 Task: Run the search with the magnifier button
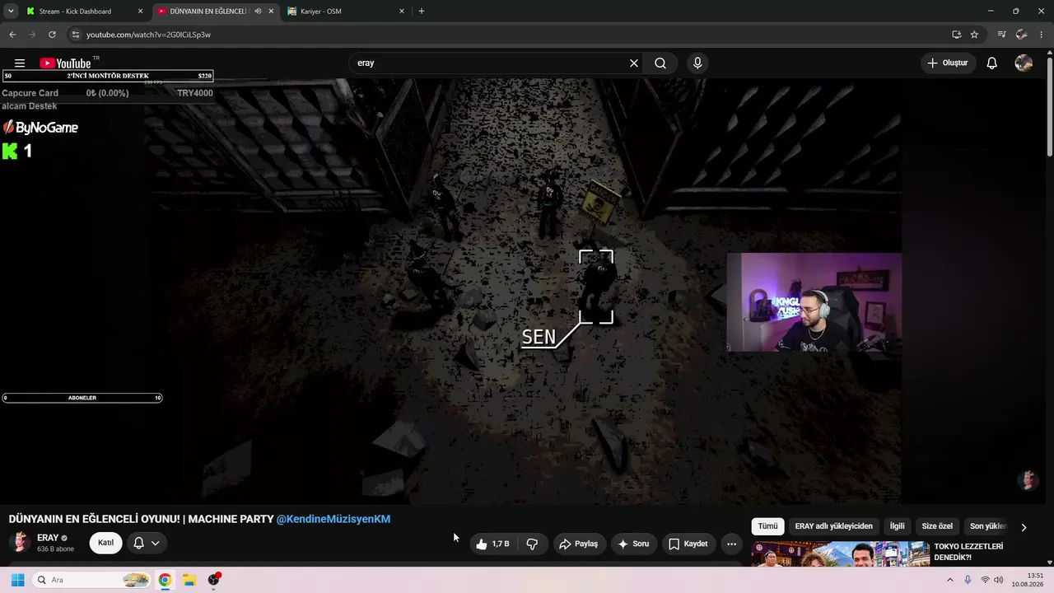click(x=660, y=63)
